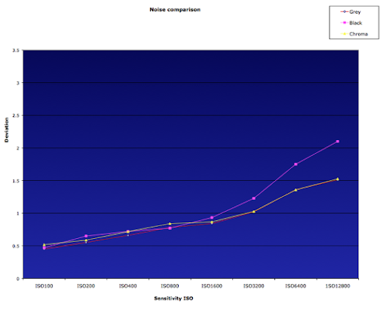Click the ISO1600 axis label

pos(212,286)
